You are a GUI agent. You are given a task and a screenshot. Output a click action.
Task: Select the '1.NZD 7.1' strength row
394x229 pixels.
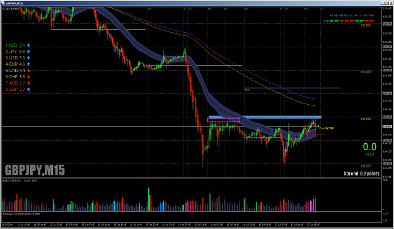(x=18, y=45)
